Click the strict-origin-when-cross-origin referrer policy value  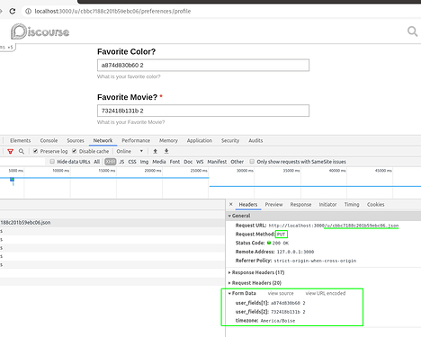[x=315, y=261]
